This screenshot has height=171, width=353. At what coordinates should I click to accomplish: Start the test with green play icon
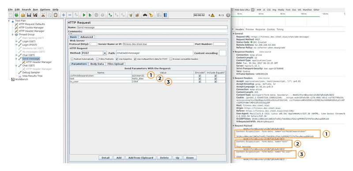coord(84,15)
